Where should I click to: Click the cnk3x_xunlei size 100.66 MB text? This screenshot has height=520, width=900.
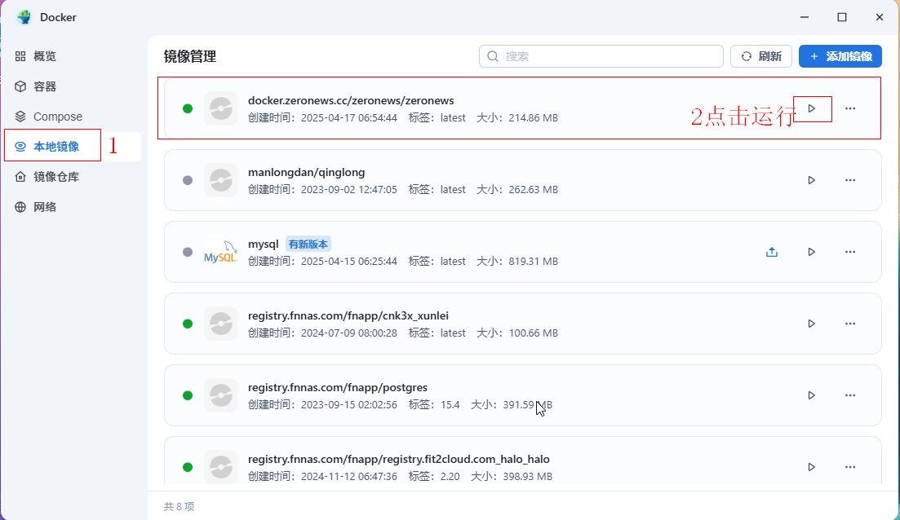point(517,333)
